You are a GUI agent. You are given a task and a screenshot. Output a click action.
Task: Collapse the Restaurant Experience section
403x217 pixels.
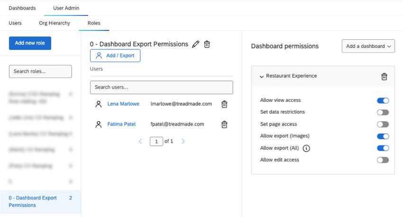(261, 76)
